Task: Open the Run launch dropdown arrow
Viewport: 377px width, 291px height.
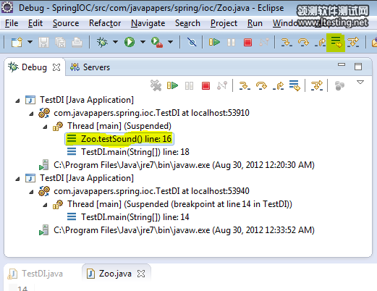Action: point(143,42)
